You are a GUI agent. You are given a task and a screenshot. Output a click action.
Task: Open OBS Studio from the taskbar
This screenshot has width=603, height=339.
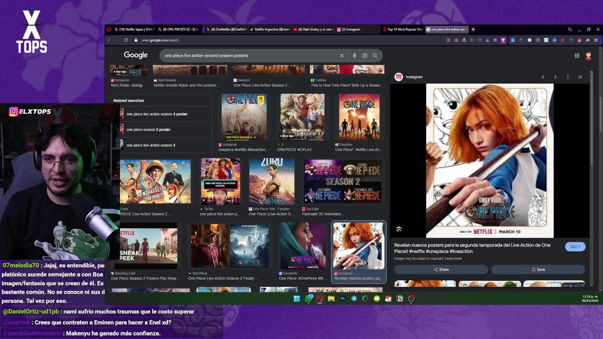(411, 299)
